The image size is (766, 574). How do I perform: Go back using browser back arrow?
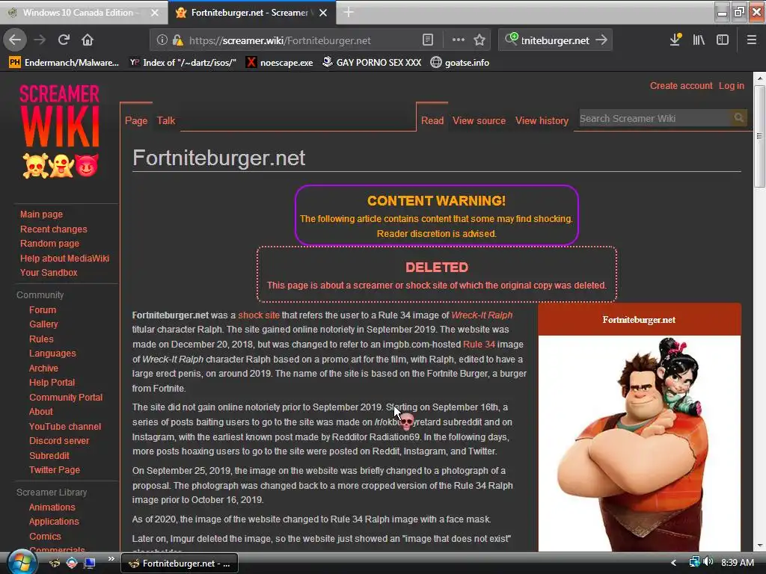pyautogui.click(x=15, y=40)
